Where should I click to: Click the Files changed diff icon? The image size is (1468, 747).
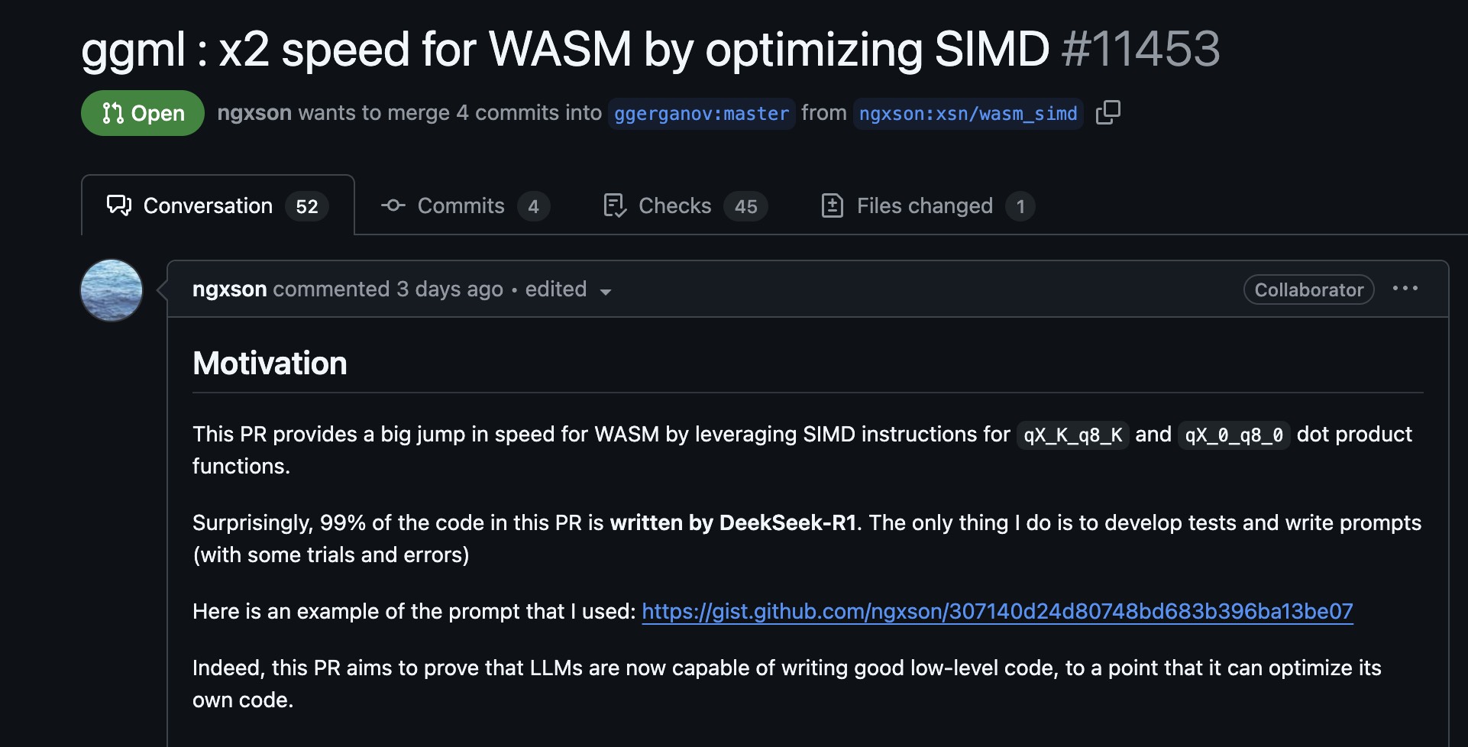coord(832,205)
